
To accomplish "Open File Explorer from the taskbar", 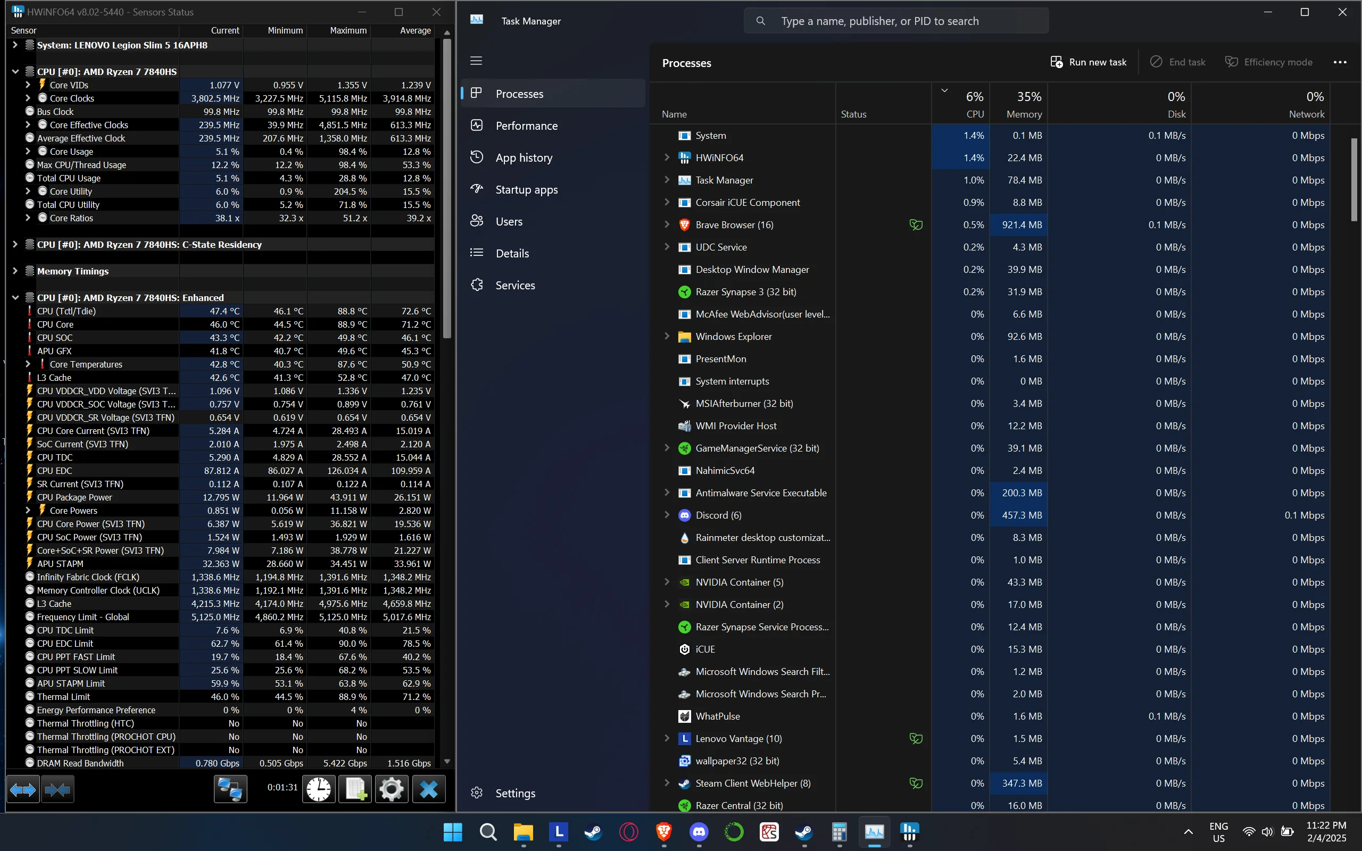I will pyautogui.click(x=524, y=832).
